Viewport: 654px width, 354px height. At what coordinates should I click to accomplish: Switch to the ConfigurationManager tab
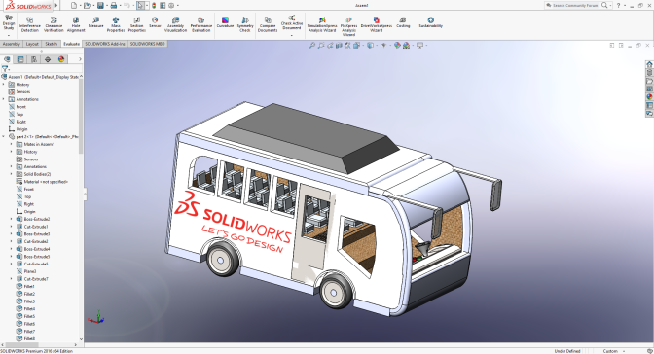coord(34,59)
